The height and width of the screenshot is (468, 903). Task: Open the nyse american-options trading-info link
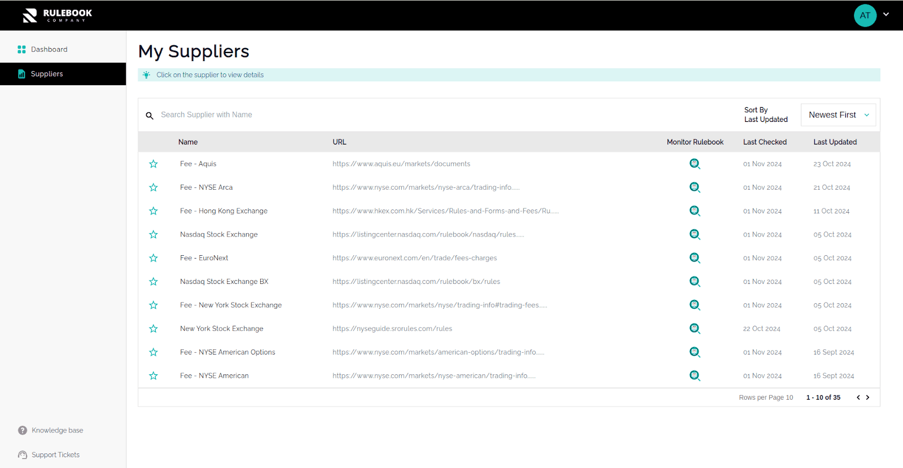tap(439, 352)
